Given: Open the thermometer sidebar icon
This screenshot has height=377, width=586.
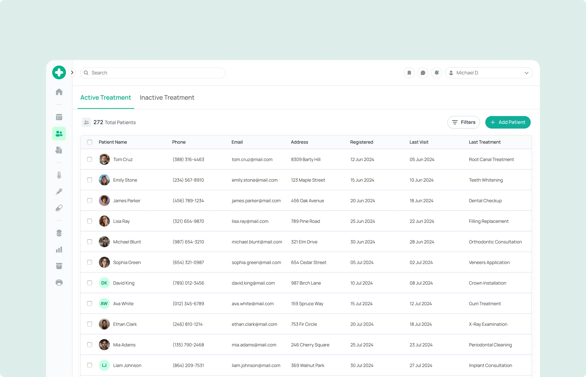Looking at the screenshot, I should click(59, 175).
